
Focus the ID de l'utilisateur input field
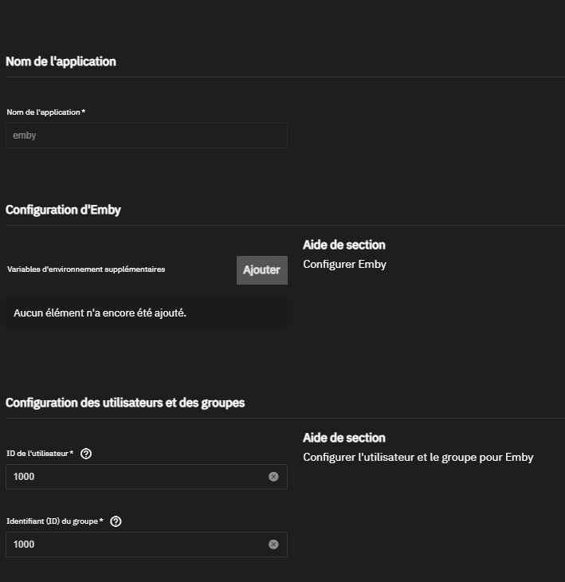[x=135, y=477]
